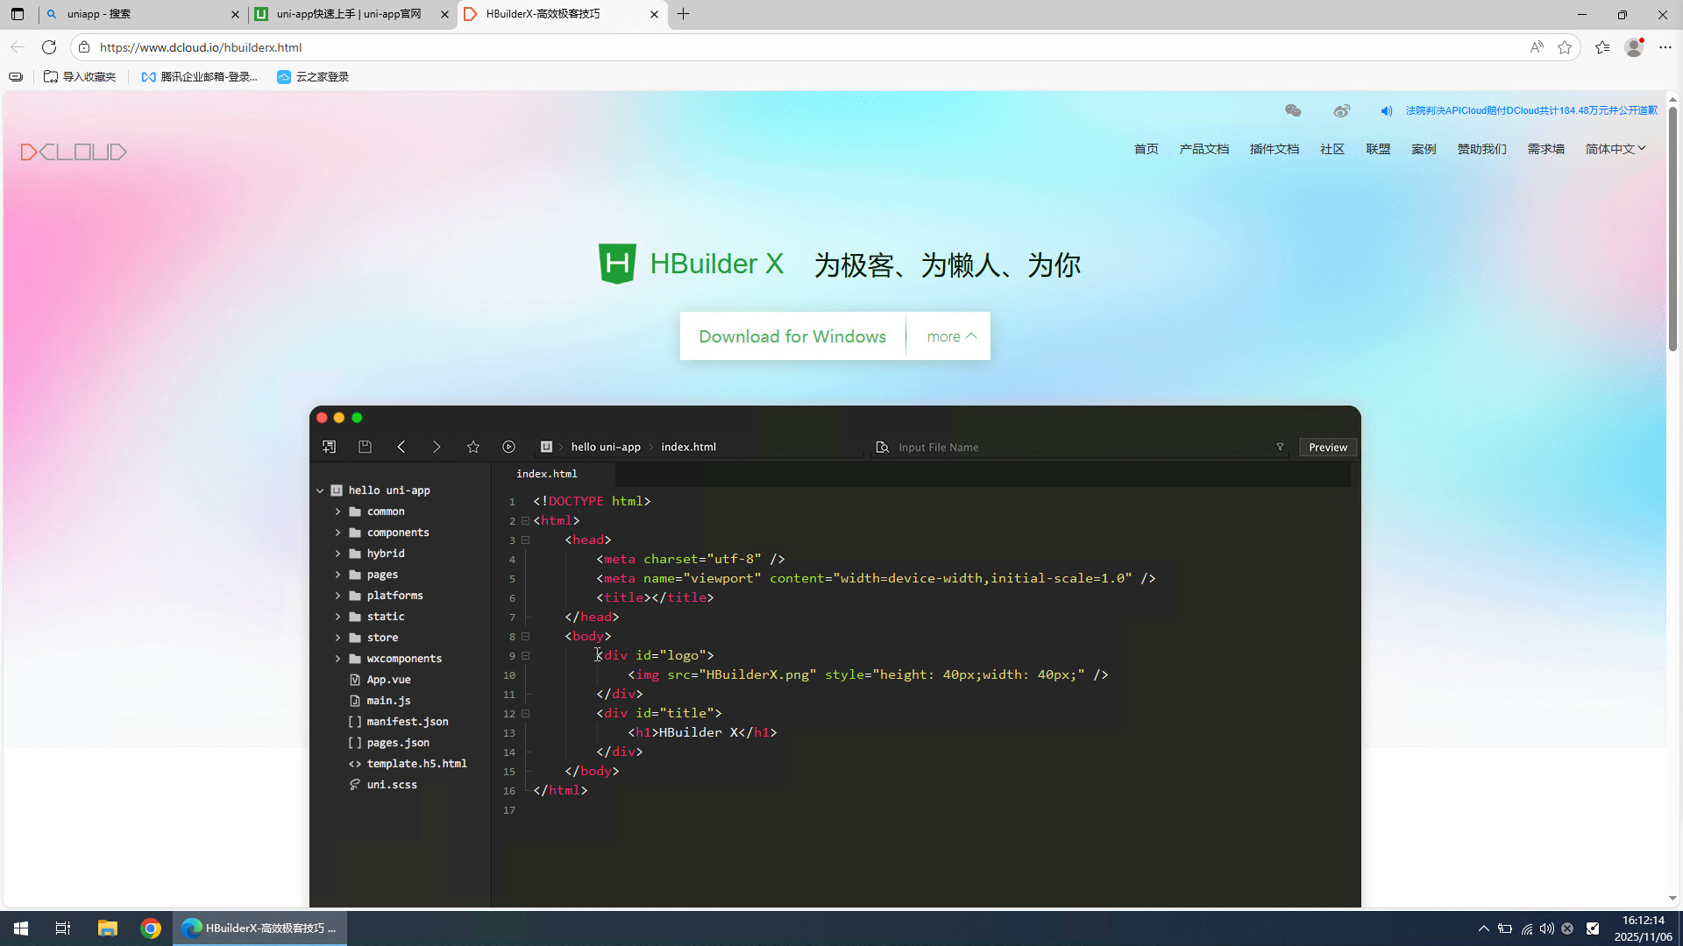Screen dimensions: 1683x946
Task: Click the WeChat icon in the top bar
Action: pyautogui.click(x=1293, y=110)
